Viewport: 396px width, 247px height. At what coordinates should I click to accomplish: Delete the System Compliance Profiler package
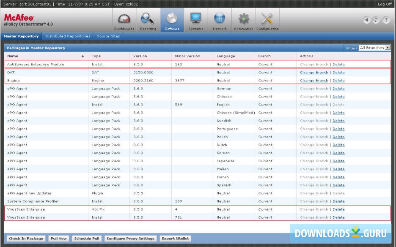[x=338, y=201]
